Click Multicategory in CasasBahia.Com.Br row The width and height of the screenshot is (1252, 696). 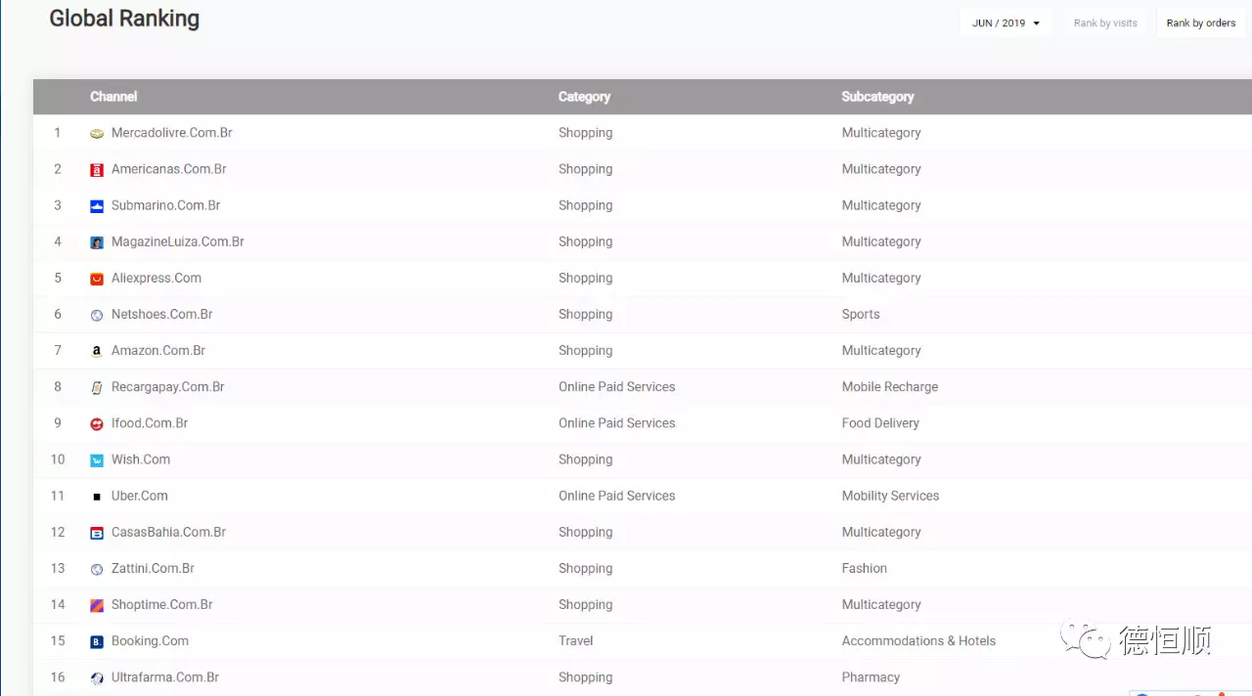[881, 532]
